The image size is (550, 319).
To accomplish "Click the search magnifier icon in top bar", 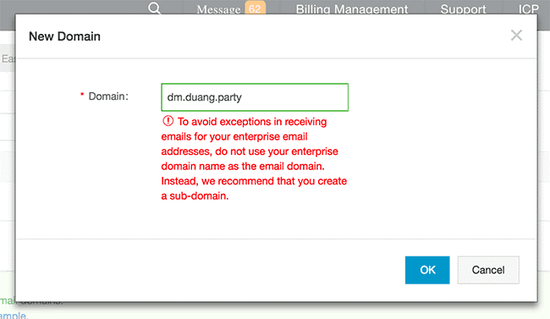I will point(154,8).
